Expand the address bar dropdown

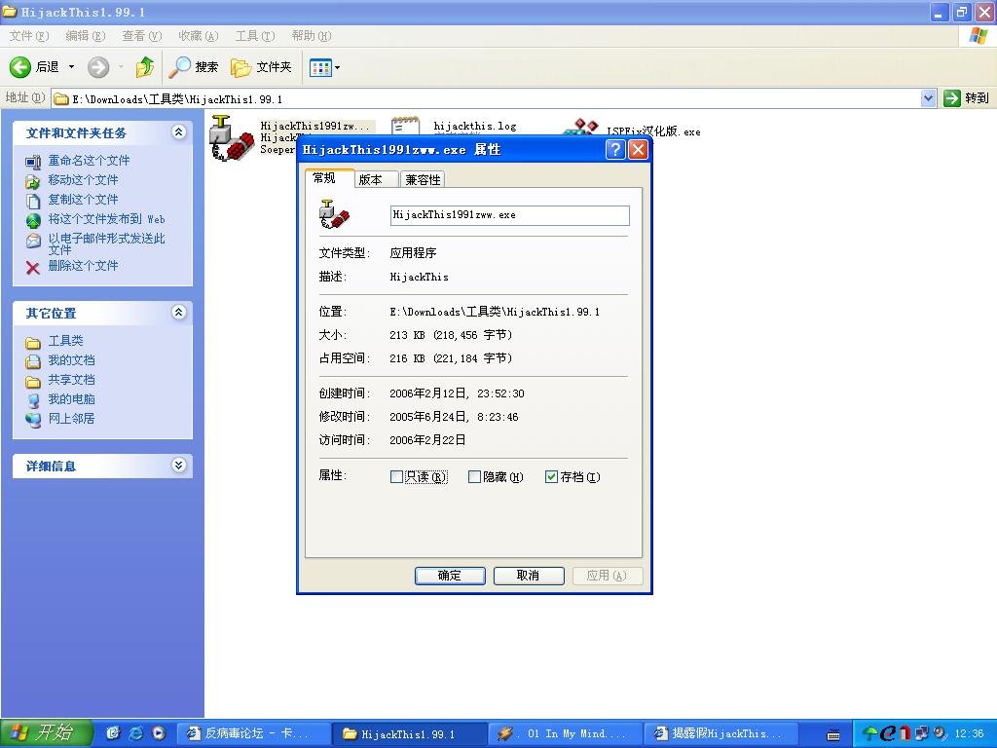tap(928, 98)
